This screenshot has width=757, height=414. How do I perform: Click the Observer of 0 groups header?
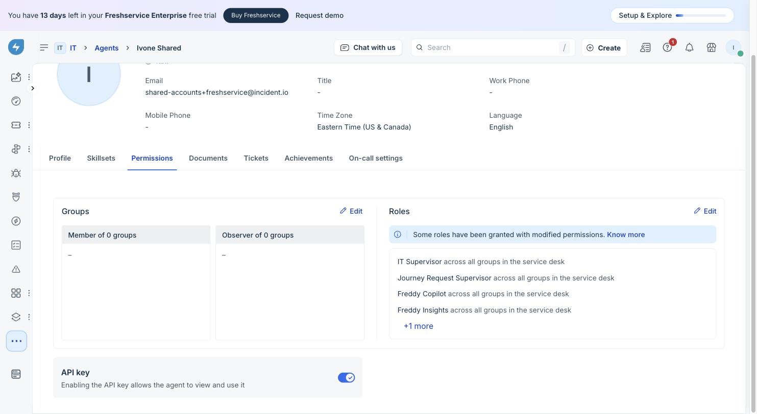(290, 235)
